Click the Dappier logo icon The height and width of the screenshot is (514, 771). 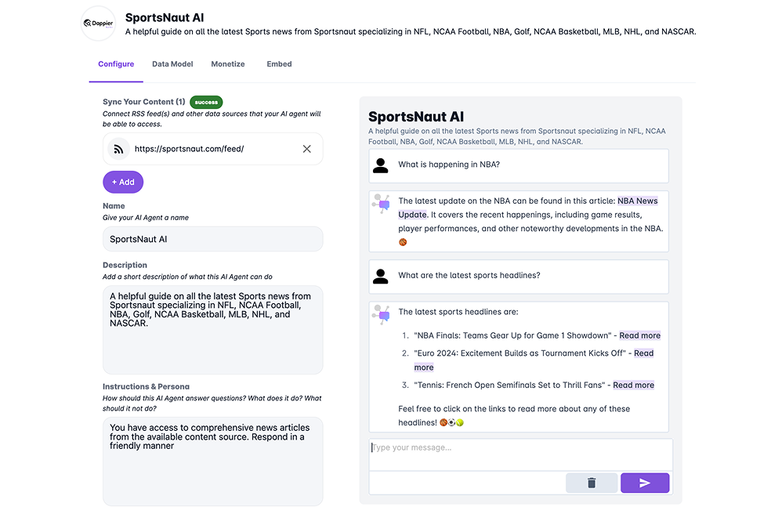pyautogui.click(x=99, y=24)
